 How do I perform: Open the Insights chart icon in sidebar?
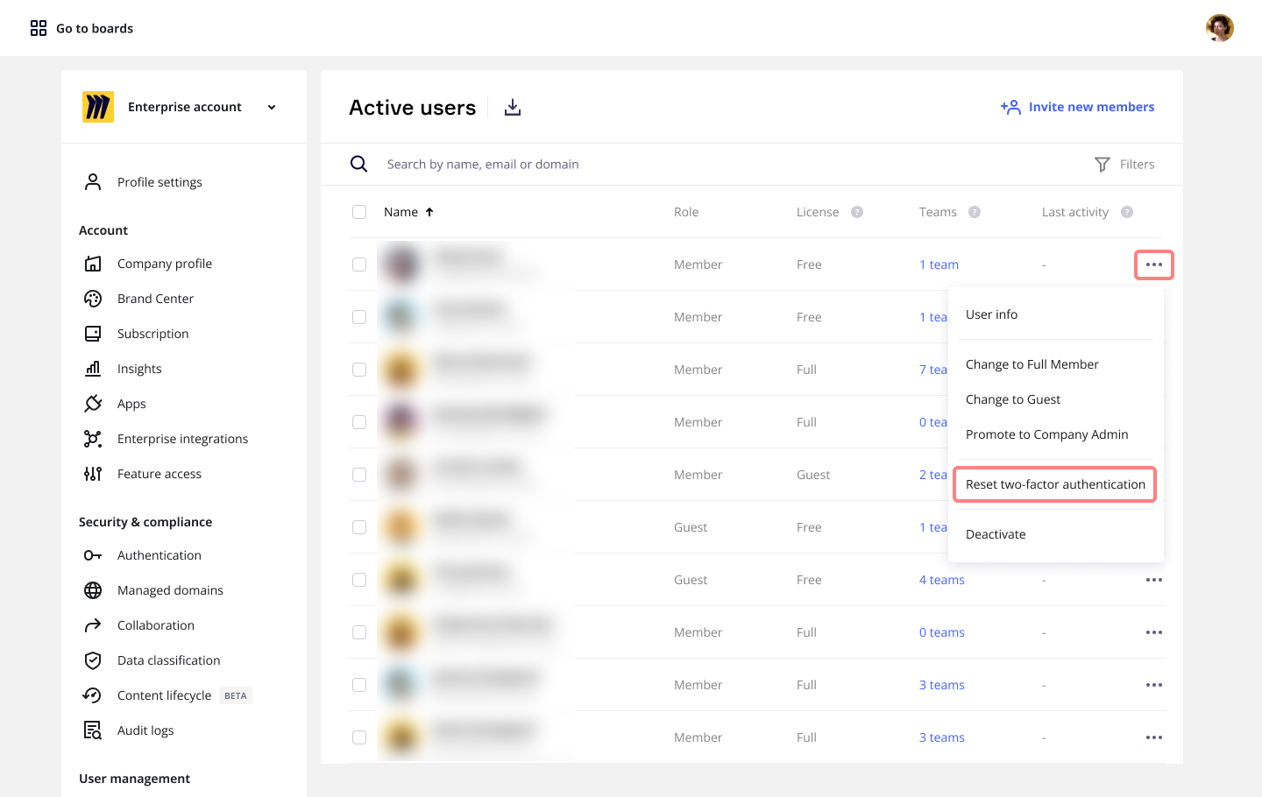(x=93, y=369)
